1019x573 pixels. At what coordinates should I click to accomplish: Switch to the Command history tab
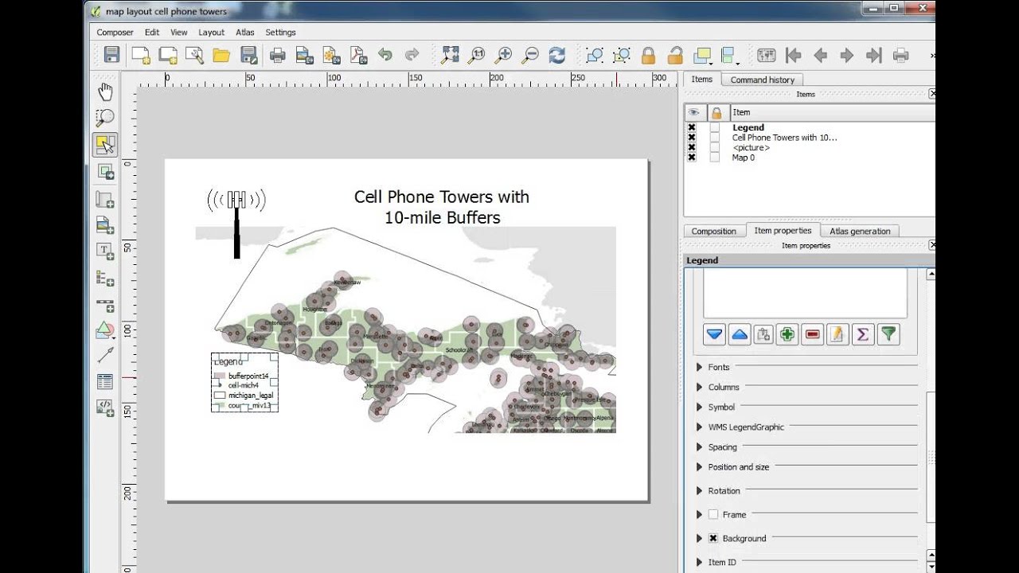763,80
